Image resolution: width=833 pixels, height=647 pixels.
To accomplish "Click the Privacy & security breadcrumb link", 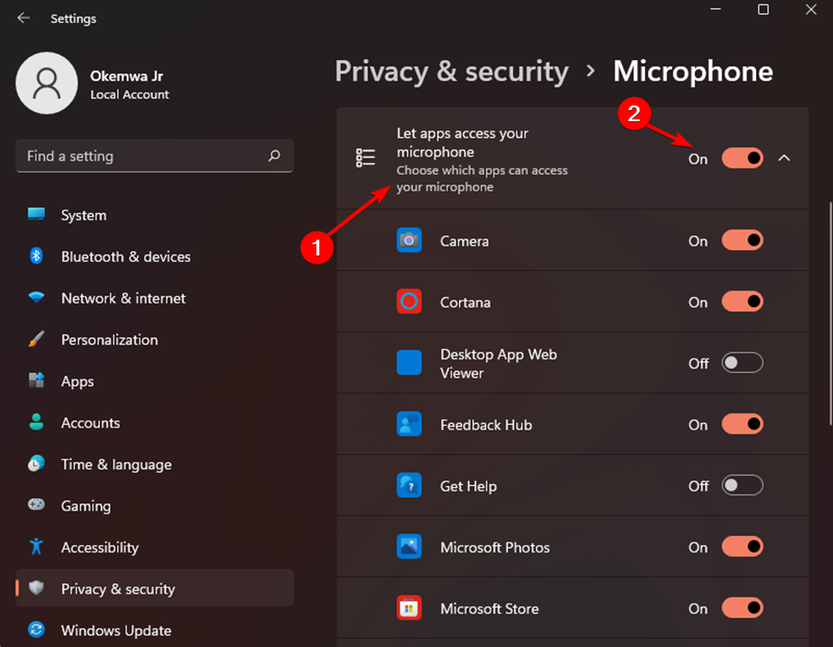I will pyautogui.click(x=452, y=71).
